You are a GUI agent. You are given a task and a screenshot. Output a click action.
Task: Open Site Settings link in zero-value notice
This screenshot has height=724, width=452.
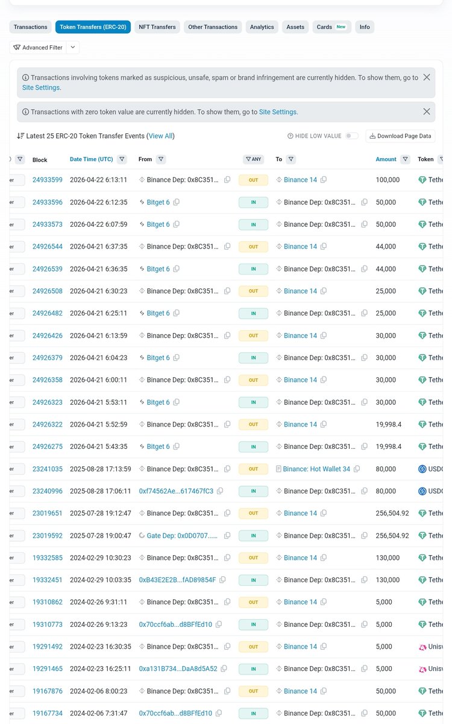click(278, 112)
